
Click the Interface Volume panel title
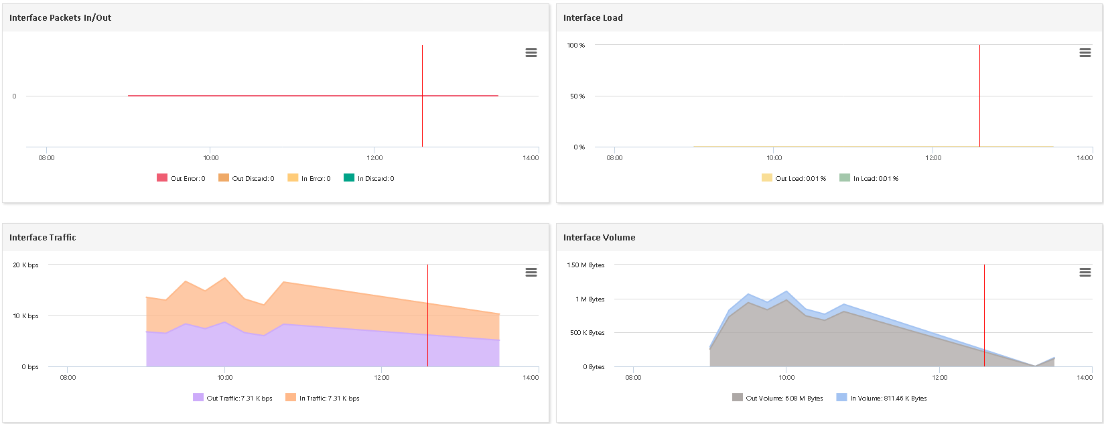[x=599, y=238]
